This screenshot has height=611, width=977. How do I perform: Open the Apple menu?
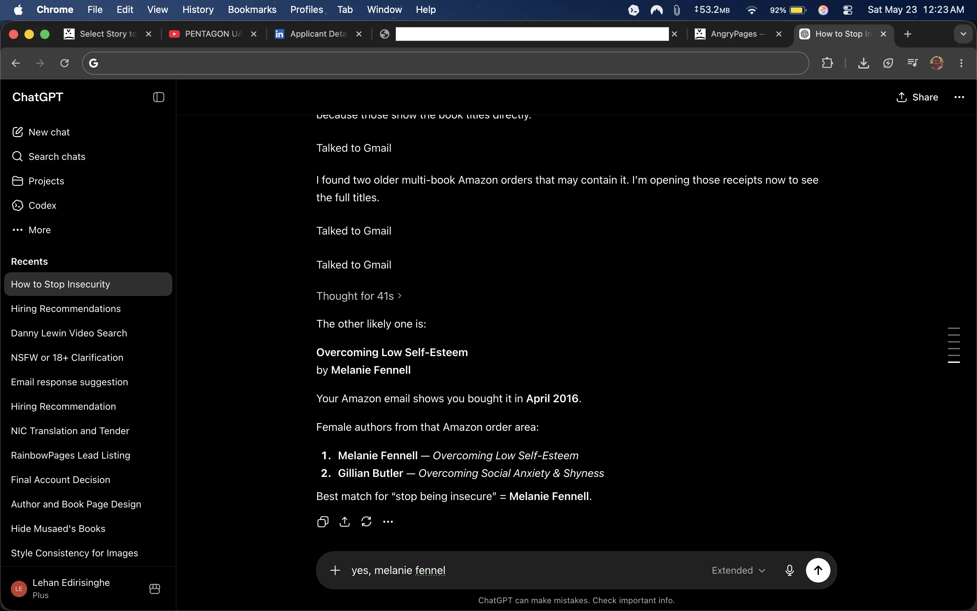(18, 10)
